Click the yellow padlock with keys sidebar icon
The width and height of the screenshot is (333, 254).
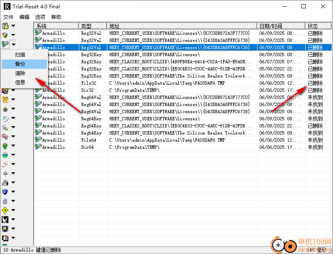(x=5, y=26)
